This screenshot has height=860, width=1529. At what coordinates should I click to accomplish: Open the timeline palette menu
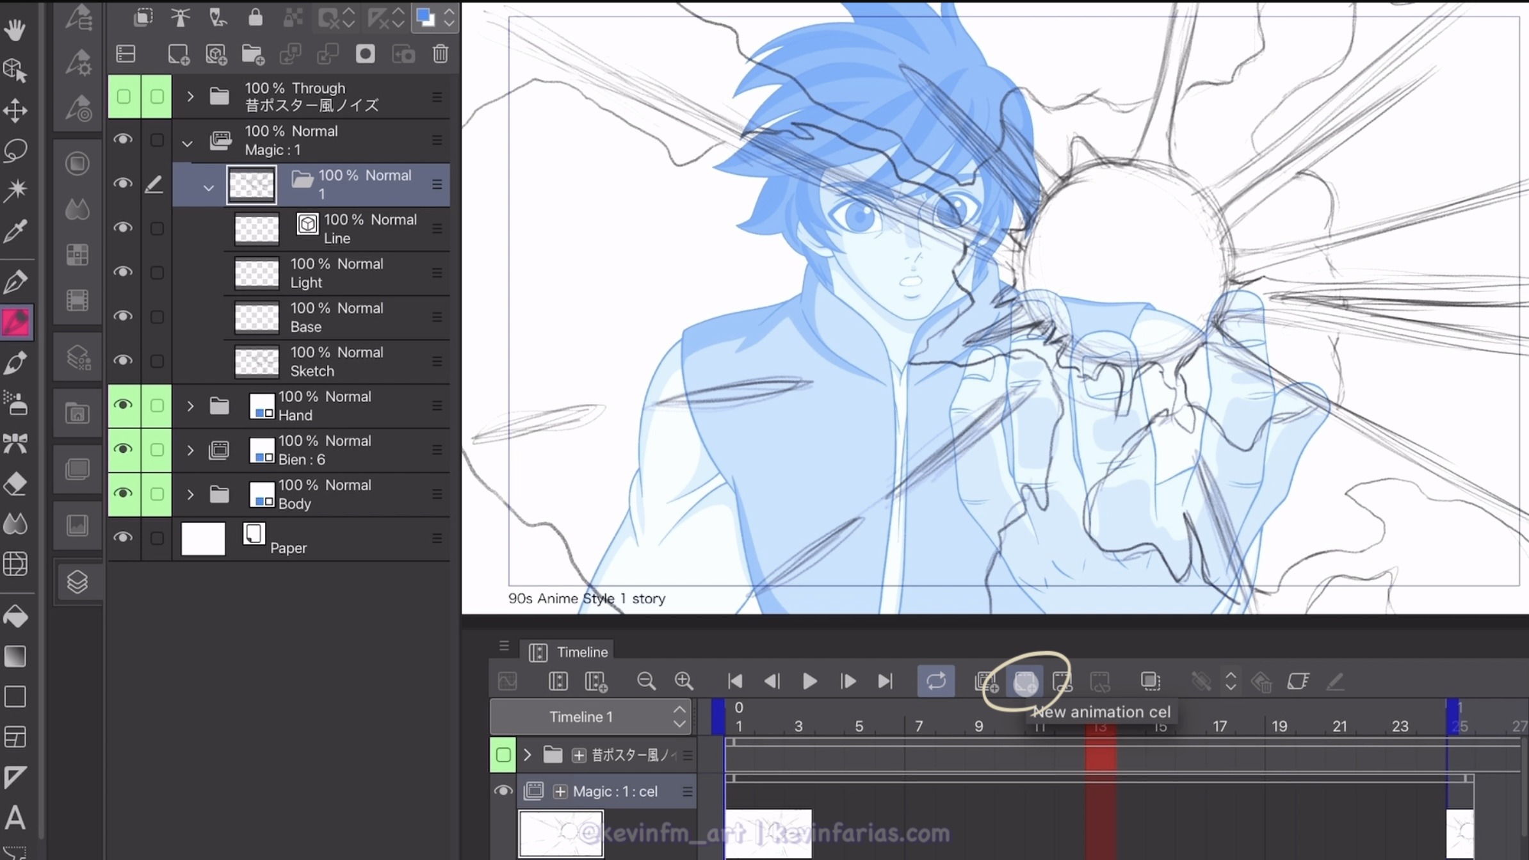pyautogui.click(x=504, y=645)
